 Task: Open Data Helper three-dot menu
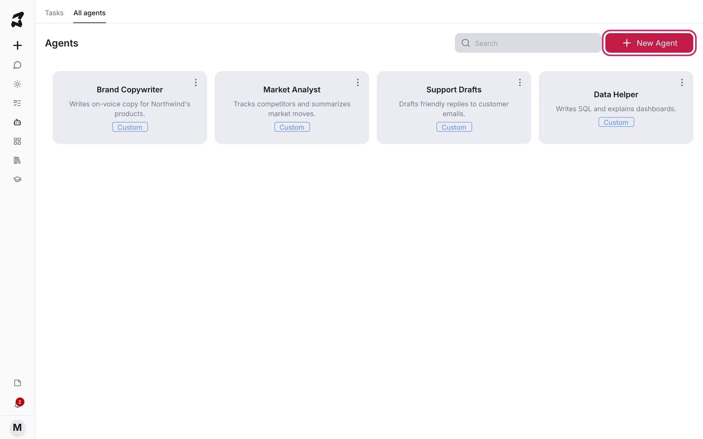682,82
